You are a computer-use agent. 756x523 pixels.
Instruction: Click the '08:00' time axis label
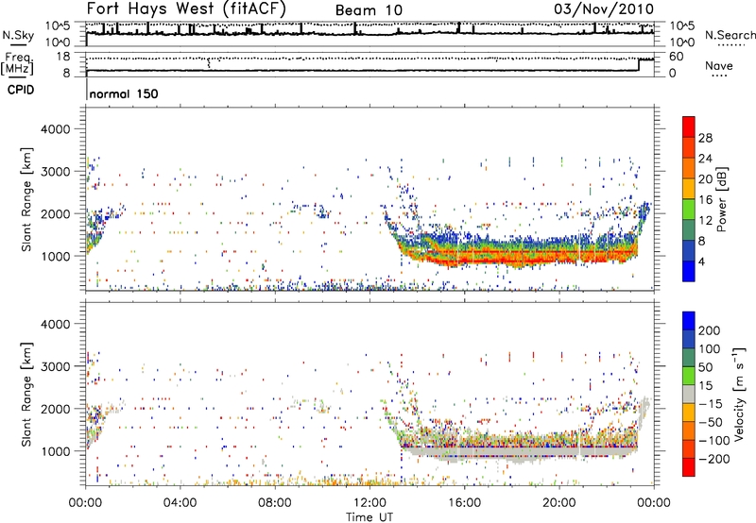click(275, 503)
